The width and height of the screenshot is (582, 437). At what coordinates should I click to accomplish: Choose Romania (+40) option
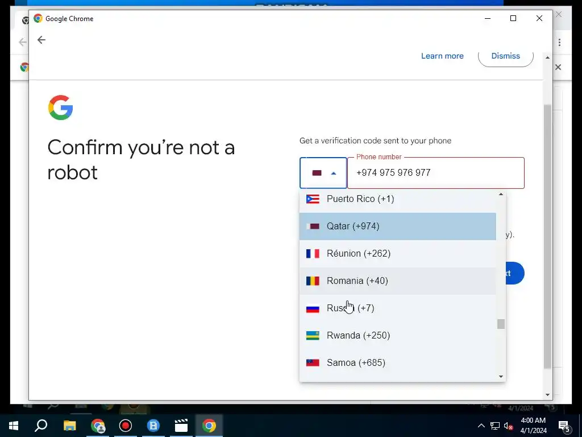[x=397, y=281]
